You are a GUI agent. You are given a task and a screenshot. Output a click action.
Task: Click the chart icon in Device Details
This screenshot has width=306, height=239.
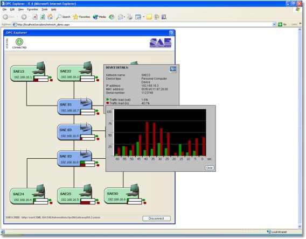pos(173,69)
